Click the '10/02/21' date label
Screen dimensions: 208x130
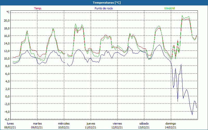tap(64, 127)
